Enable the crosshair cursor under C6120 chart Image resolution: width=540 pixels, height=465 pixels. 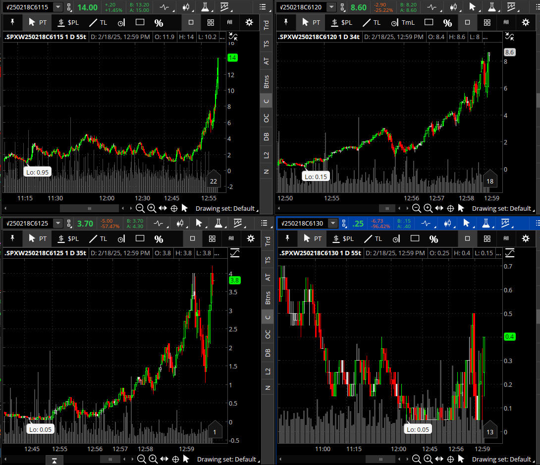tap(450, 208)
